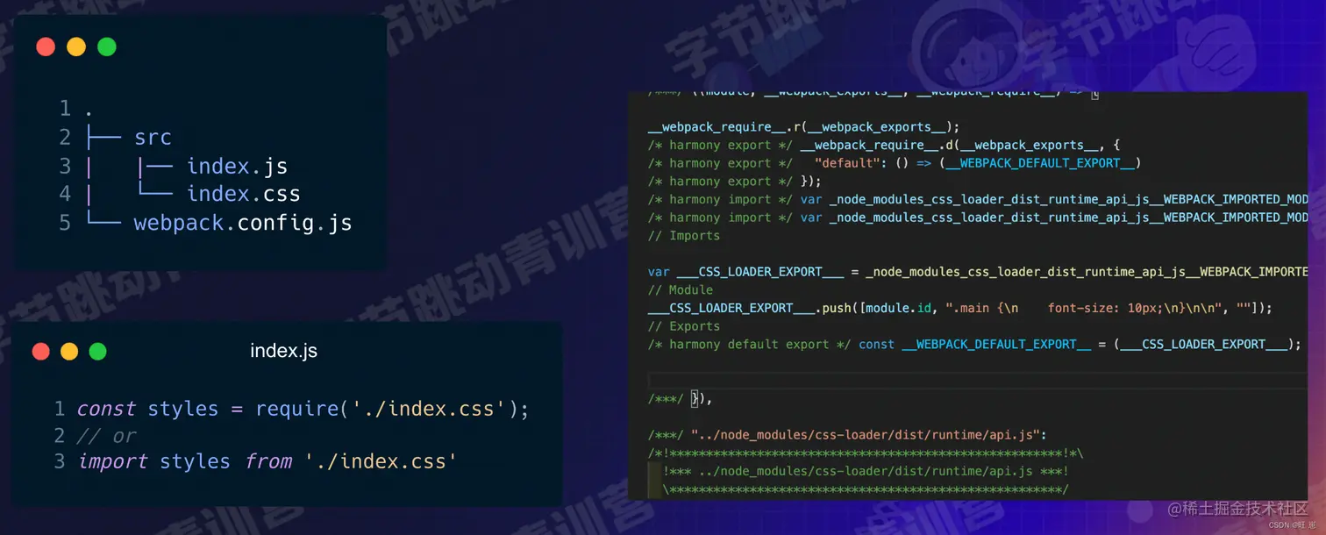
Task: Click the '// Imports' comment in the editor
Action: point(684,235)
